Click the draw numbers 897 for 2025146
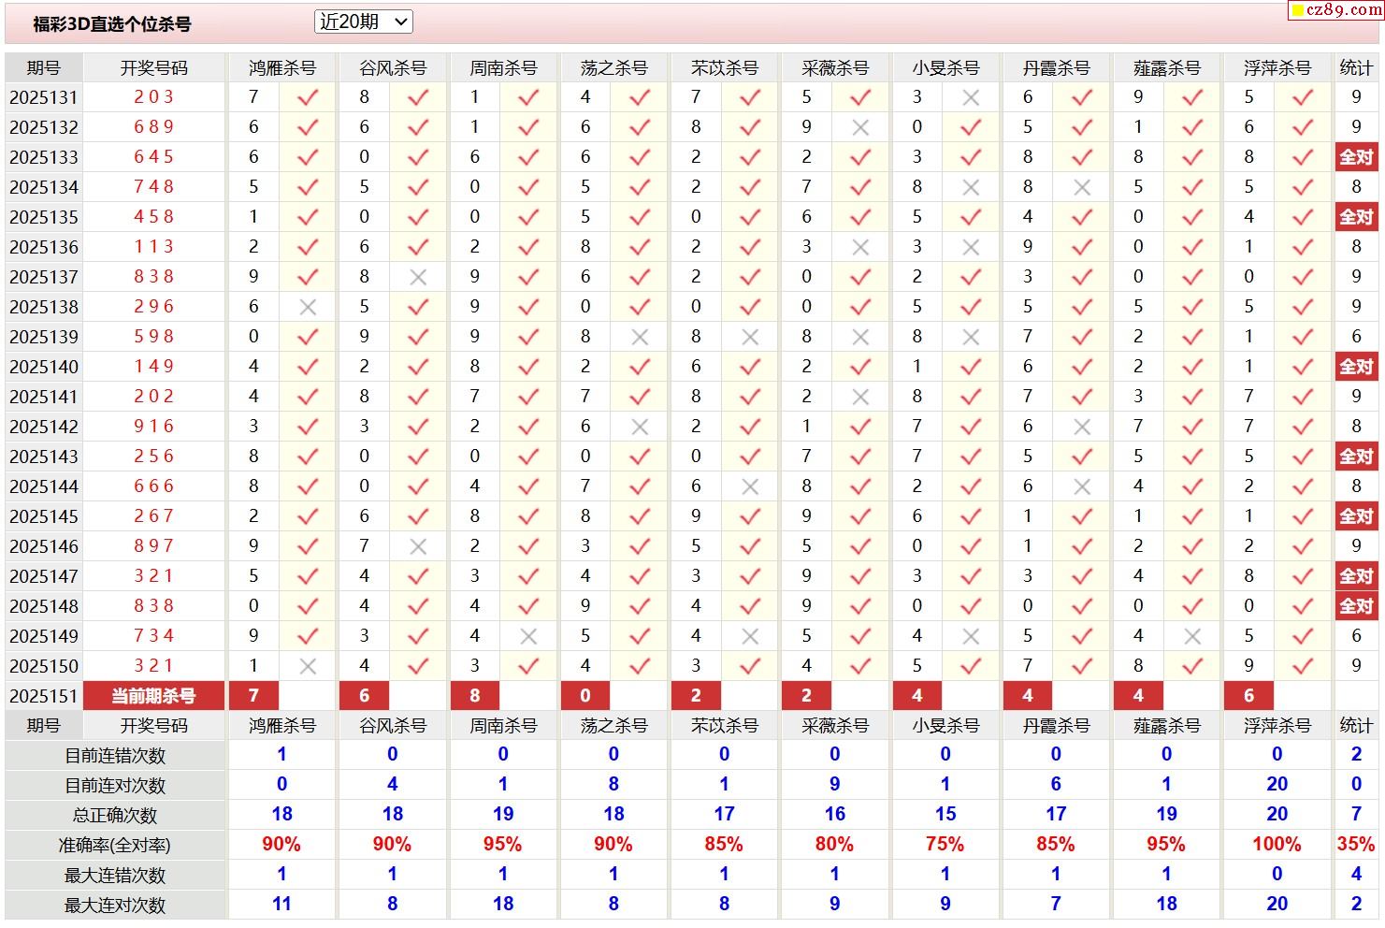The width and height of the screenshot is (1385, 928). 154,546
